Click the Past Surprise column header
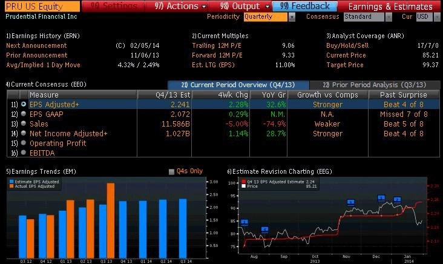This screenshot has height=264, width=443. 404,94
